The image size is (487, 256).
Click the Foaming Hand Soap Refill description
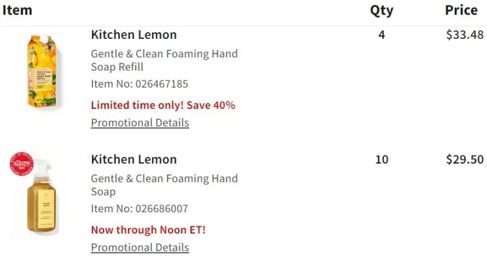[164, 60]
